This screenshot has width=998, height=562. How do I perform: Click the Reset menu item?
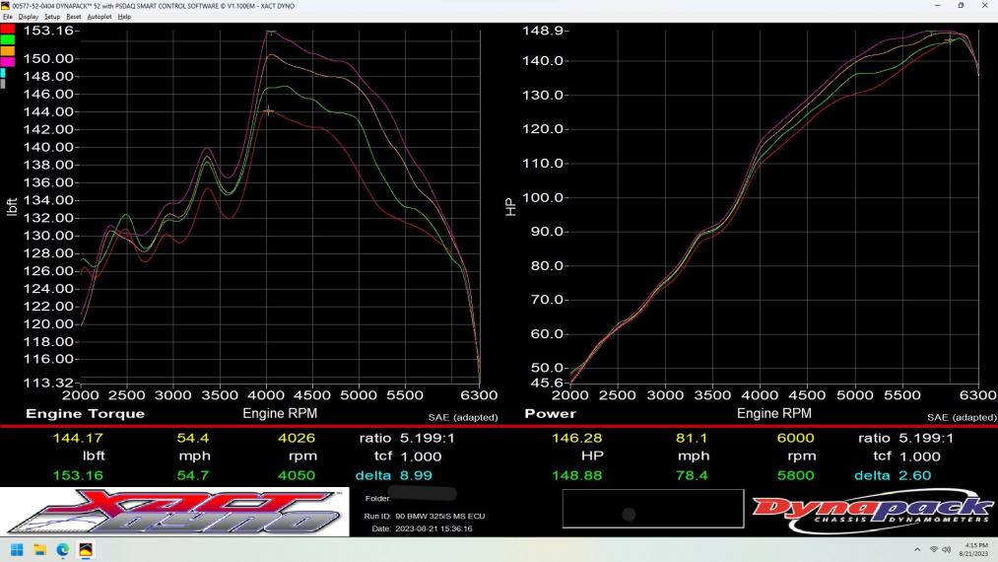[74, 17]
